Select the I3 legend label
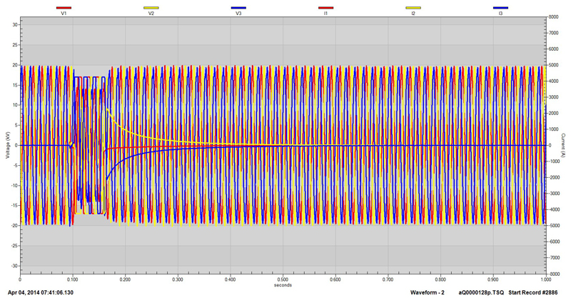This screenshot has width=571, height=303. 501,13
